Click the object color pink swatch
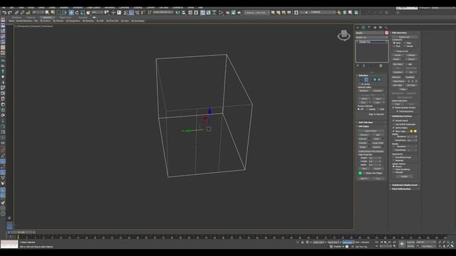 386,33
